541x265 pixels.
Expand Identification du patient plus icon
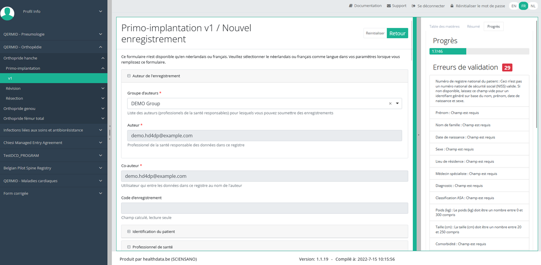click(x=129, y=231)
